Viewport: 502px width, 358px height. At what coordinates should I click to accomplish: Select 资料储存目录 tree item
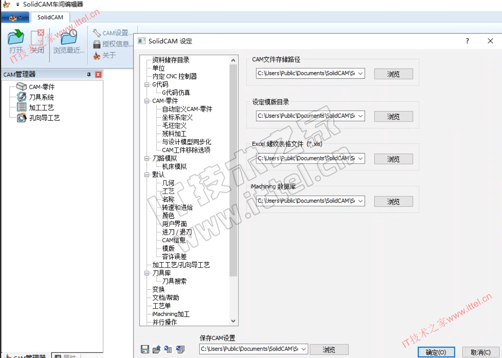[x=171, y=60]
